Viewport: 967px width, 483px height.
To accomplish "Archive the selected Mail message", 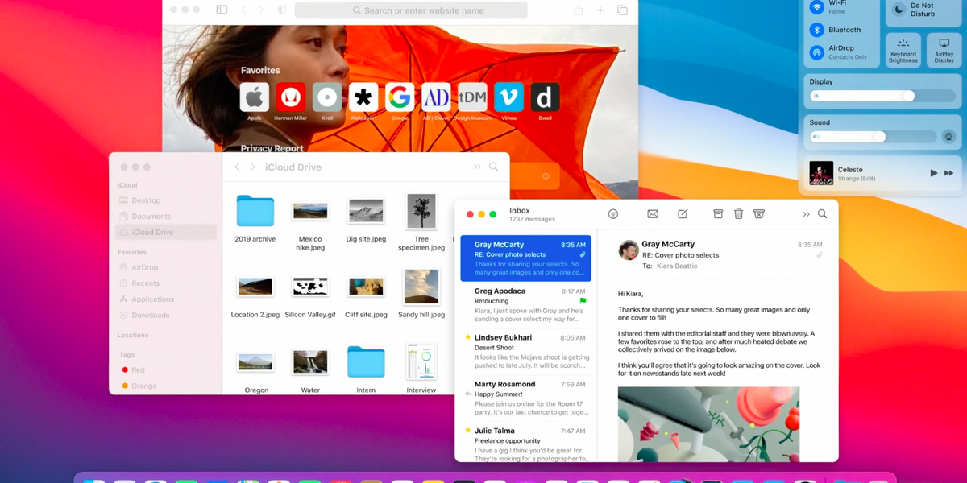I will point(718,214).
